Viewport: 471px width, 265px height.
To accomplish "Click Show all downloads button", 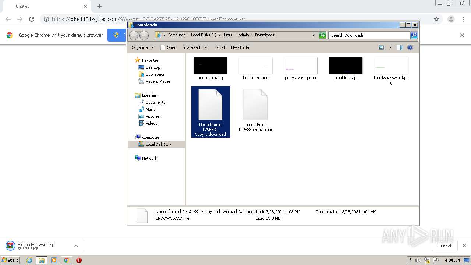I will [444, 245].
